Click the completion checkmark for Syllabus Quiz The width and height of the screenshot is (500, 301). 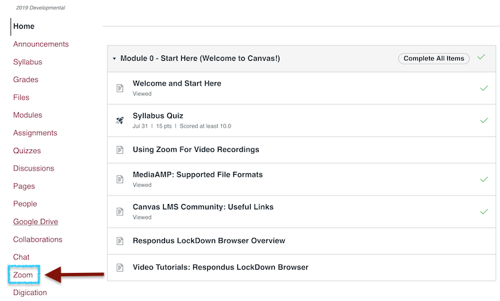[484, 120]
